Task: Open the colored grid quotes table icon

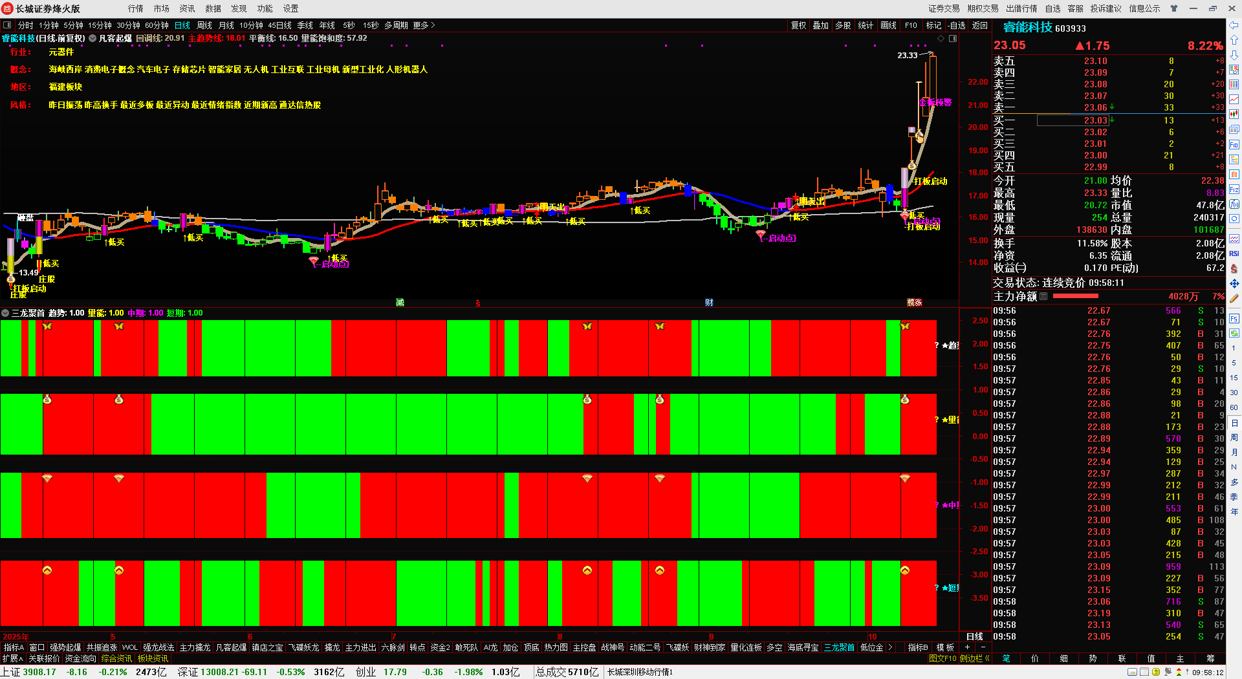Action: 1234,85
